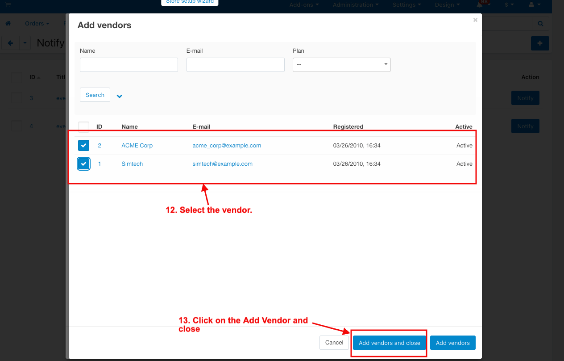Close the Add vendors dialog with X

pos(475,20)
